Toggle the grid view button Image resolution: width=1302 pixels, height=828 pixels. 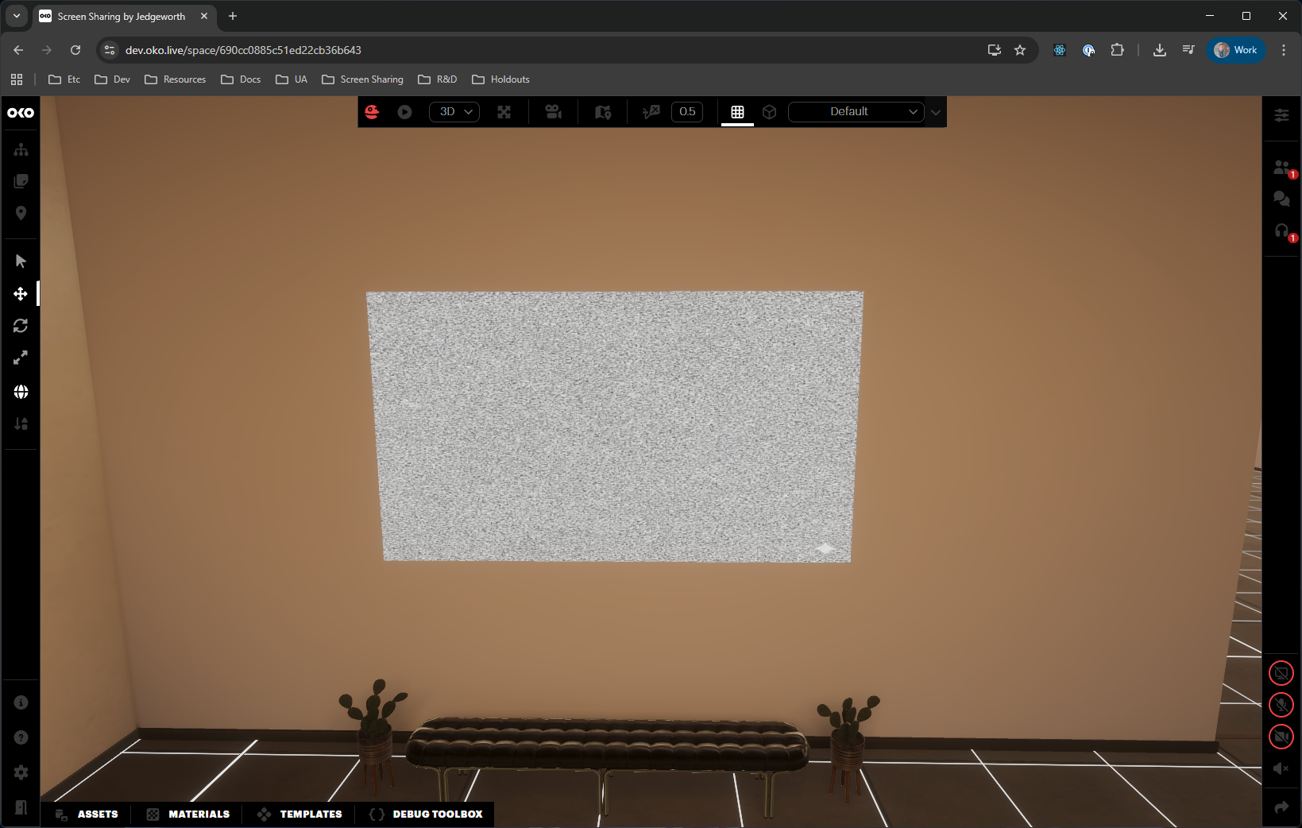pos(737,112)
